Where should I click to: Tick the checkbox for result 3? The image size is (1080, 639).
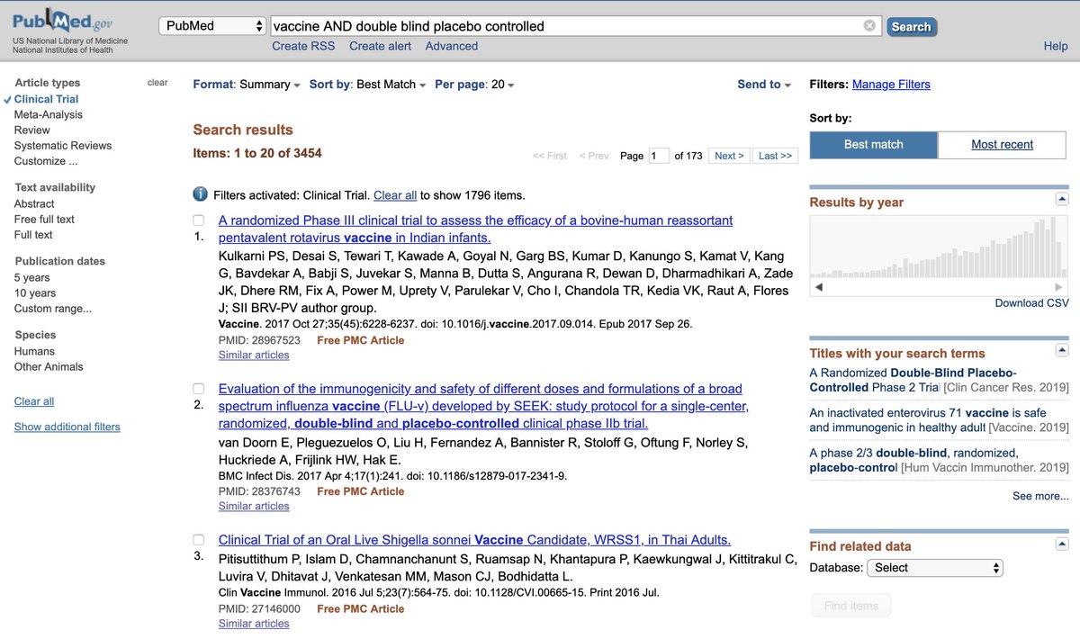point(199,540)
